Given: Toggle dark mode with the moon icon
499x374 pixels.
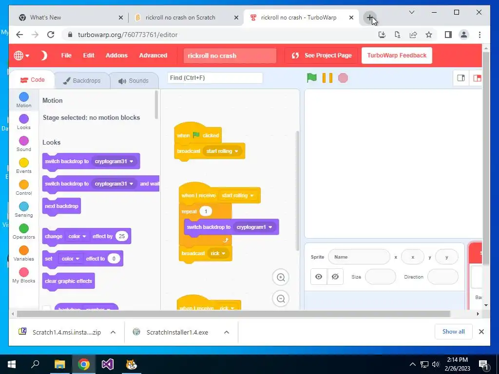Looking at the screenshot, I should (44, 56).
